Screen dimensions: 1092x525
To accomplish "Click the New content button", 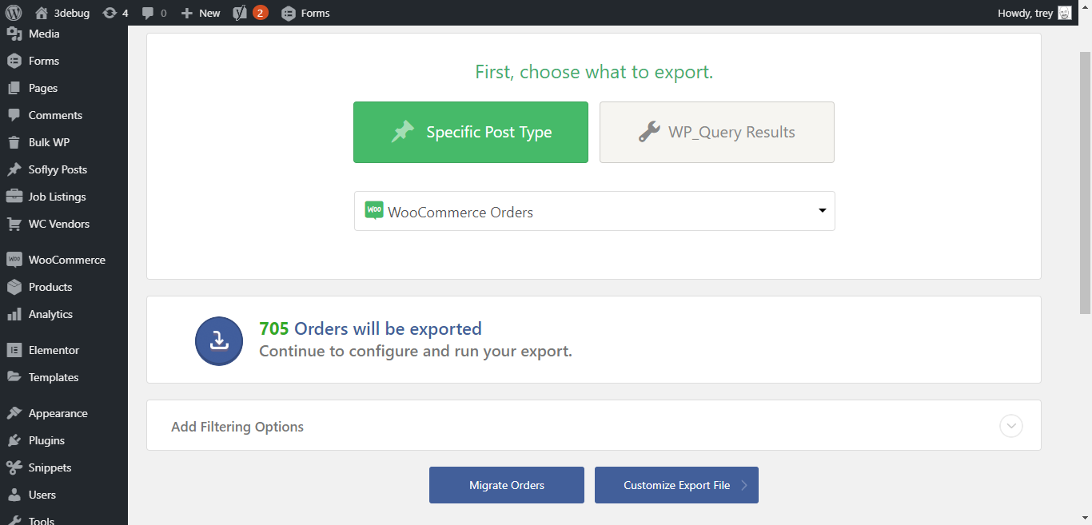I will coord(200,13).
